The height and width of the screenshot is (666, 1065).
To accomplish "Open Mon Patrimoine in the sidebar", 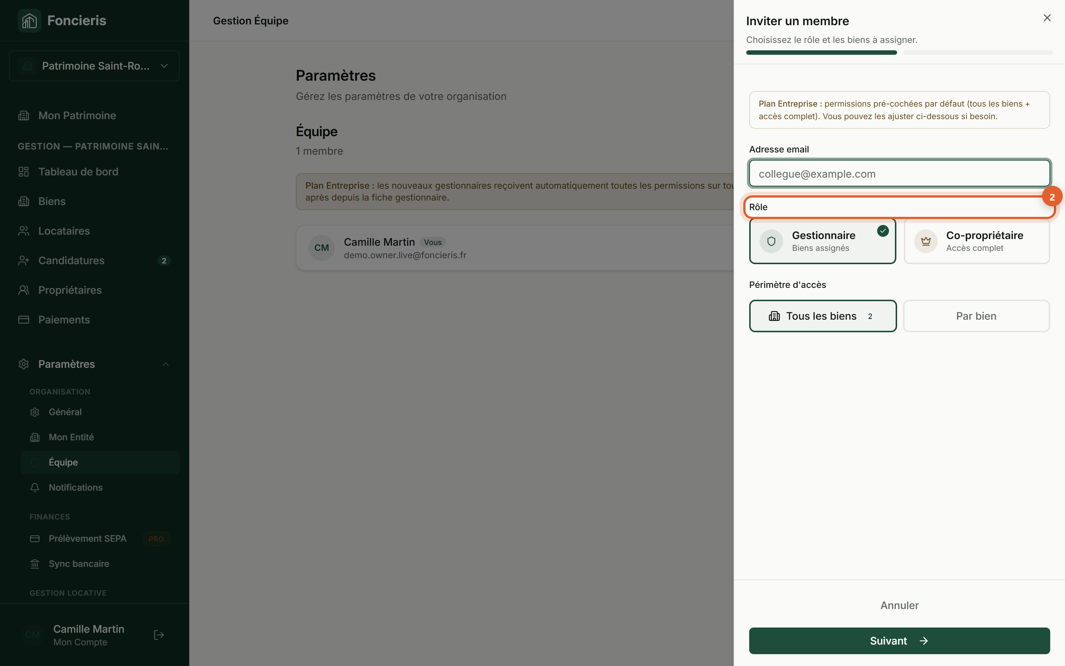I will point(94,115).
